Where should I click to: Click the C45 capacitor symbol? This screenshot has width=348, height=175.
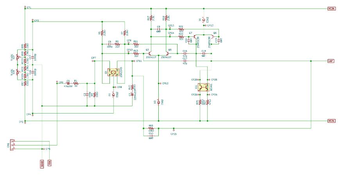pyautogui.click(x=151, y=136)
